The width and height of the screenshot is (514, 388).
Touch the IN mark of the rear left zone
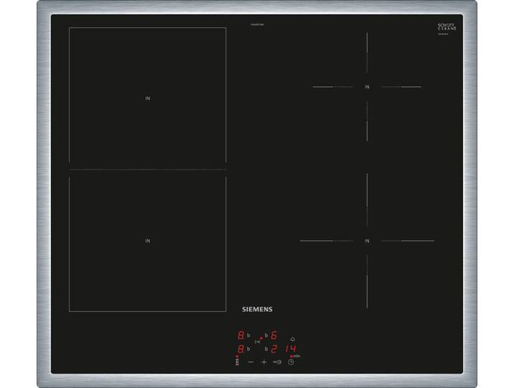coord(147,98)
